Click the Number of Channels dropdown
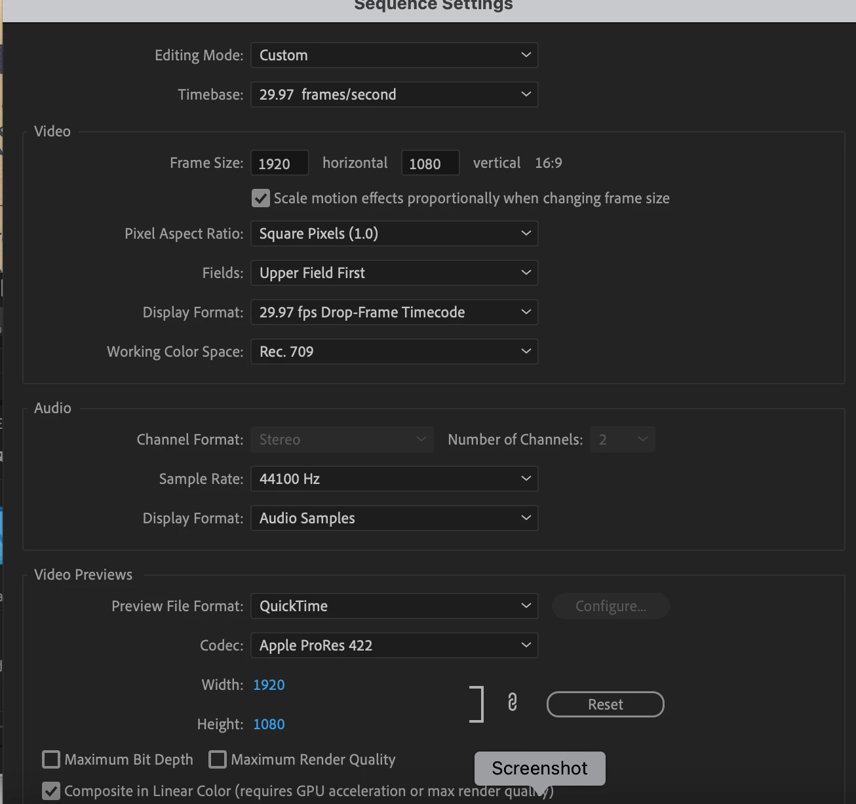 click(623, 439)
